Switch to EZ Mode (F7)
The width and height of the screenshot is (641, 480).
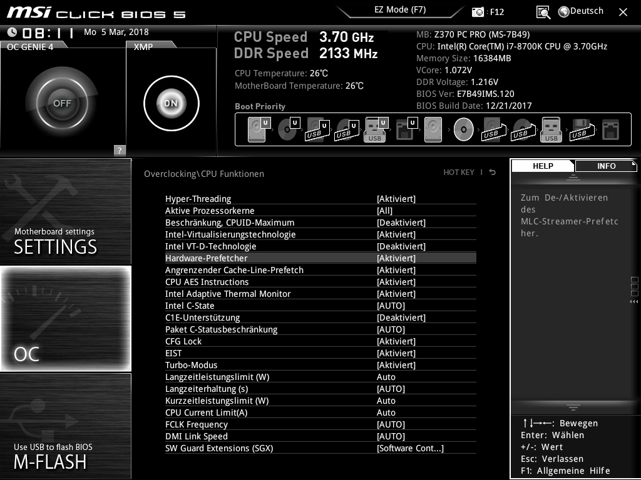pos(400,10)
